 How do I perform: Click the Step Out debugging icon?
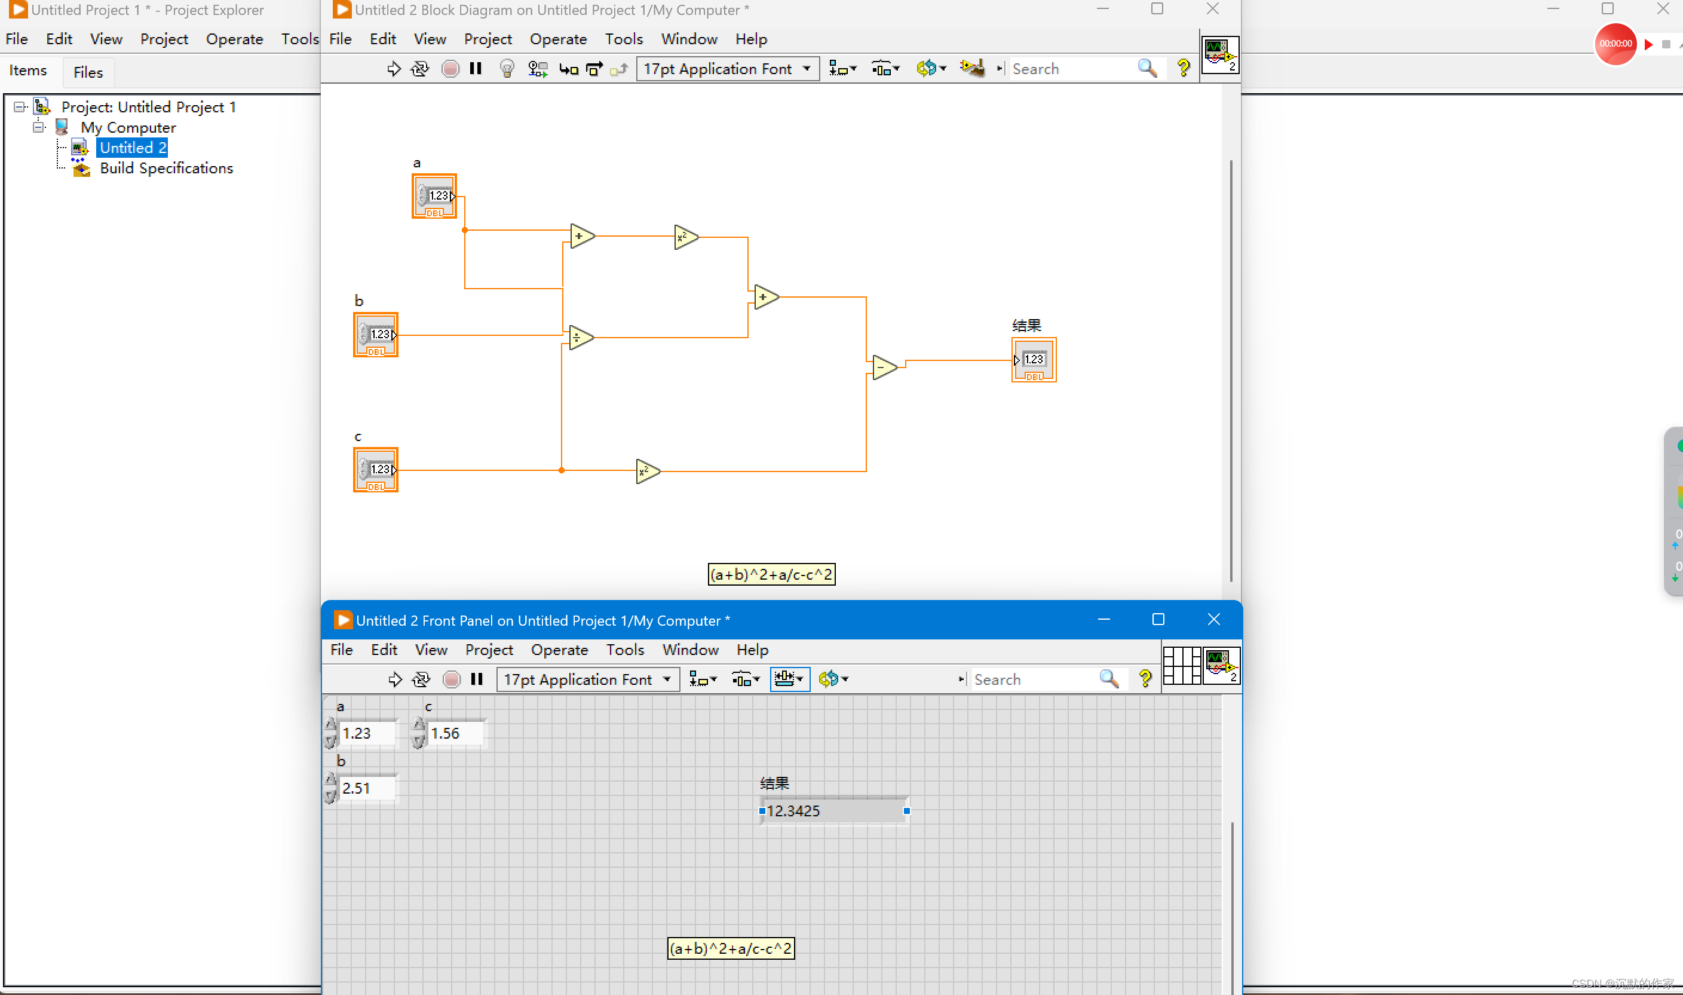point(619,68)
